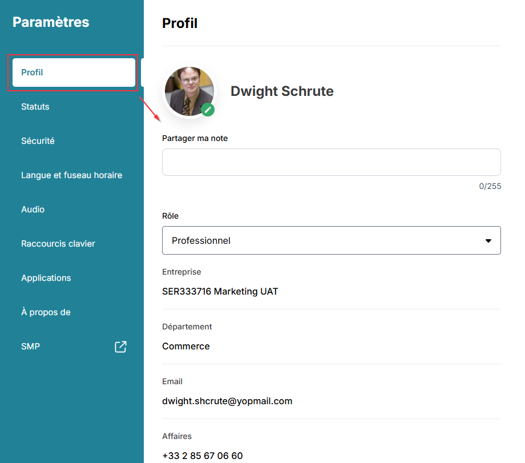This screenshot has width=525, height=463.
Task: Click the SMP sidebar entry
Action: (31, 347)
